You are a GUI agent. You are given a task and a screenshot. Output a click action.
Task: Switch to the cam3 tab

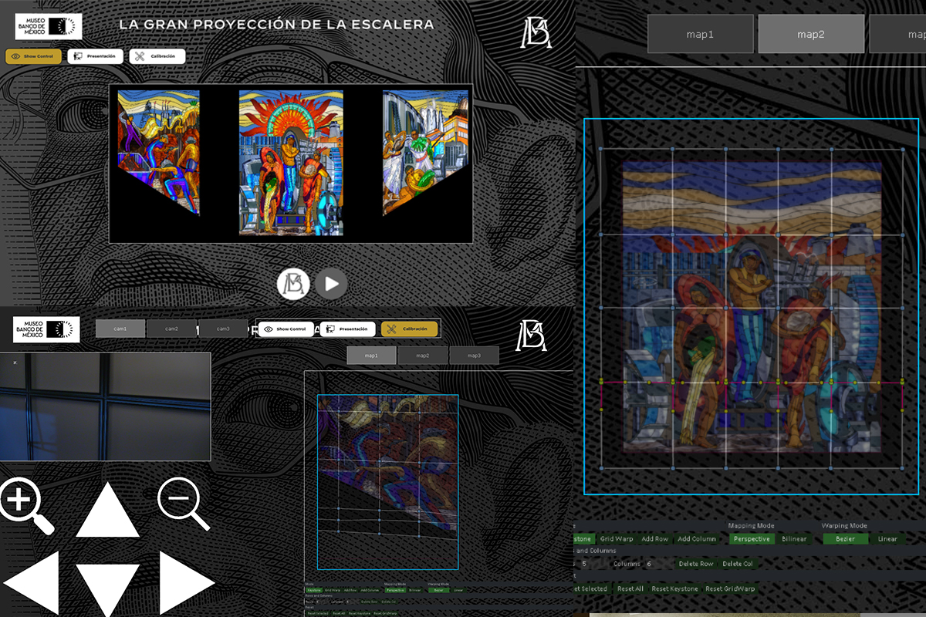(222, 329)
